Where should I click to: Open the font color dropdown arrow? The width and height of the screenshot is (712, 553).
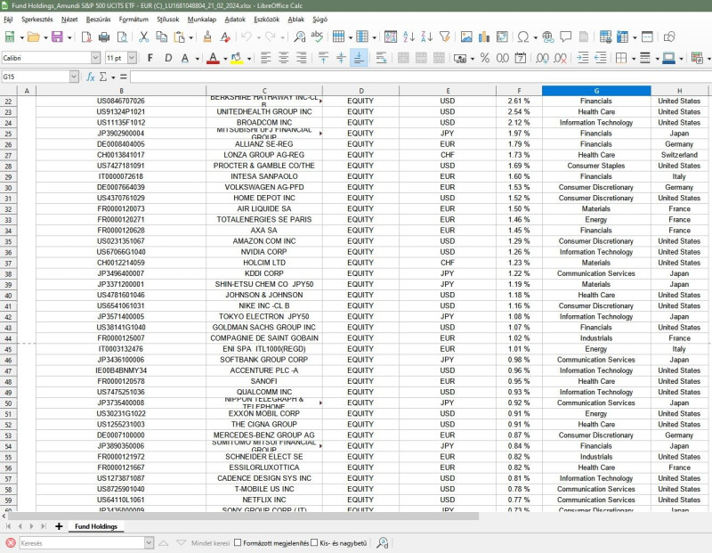pos(225,59)
